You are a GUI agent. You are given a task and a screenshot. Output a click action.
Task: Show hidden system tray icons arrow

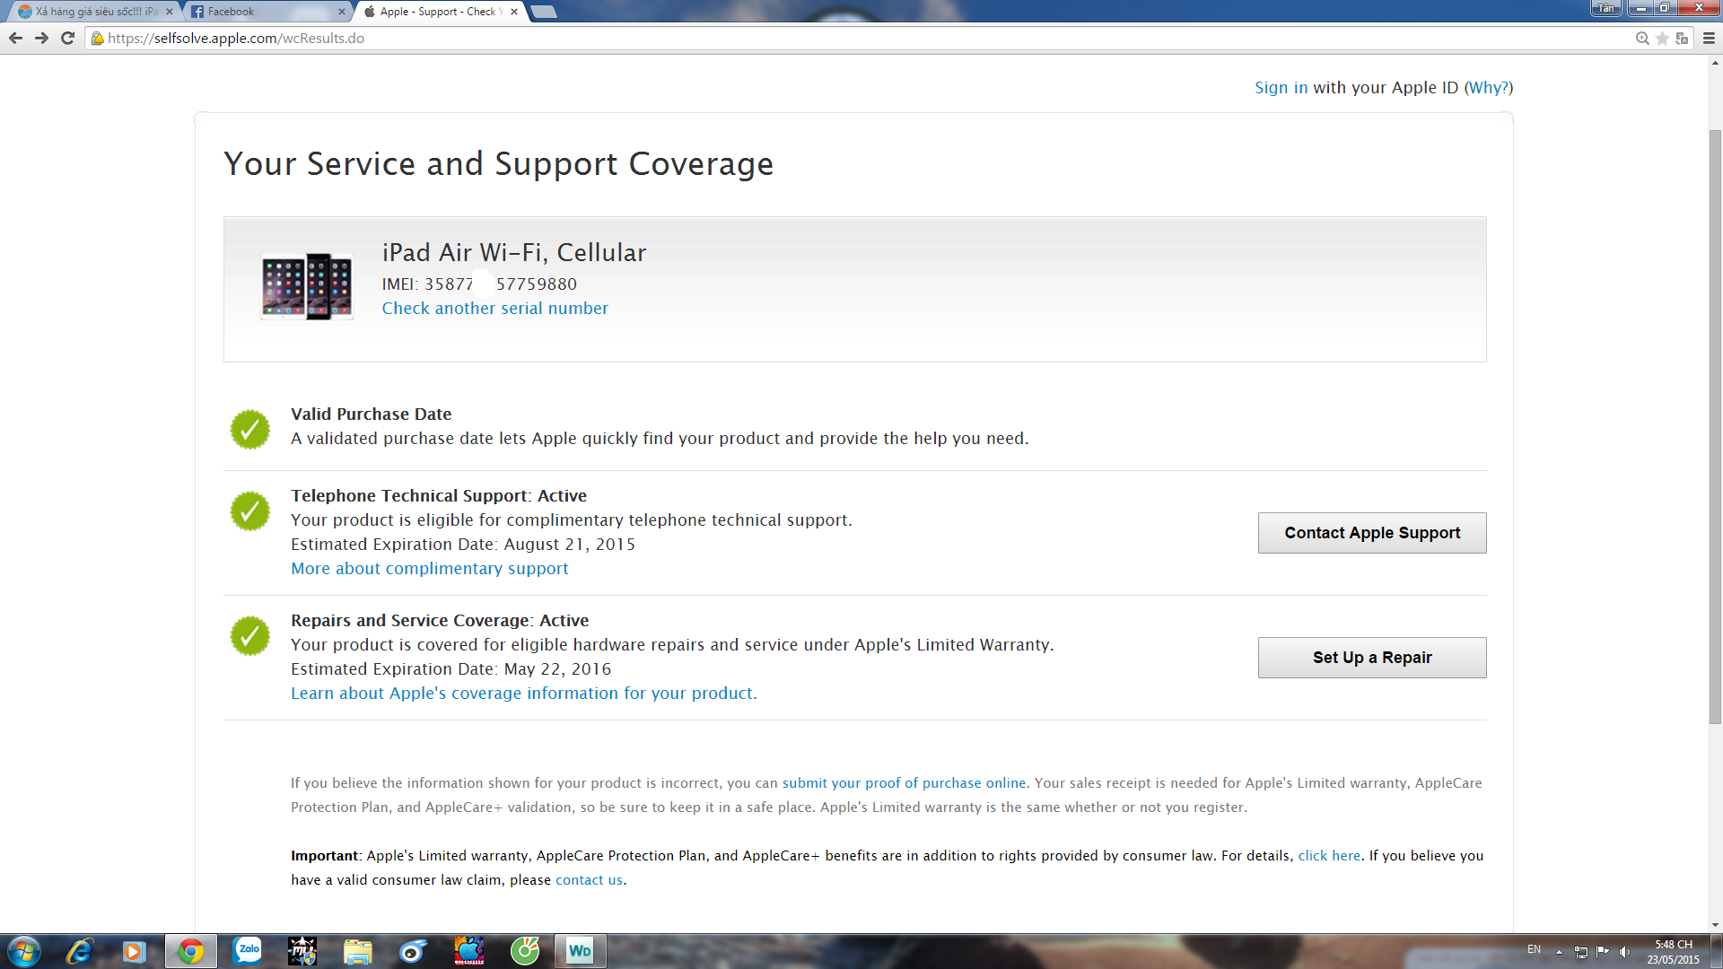(x=1559, y=951)
